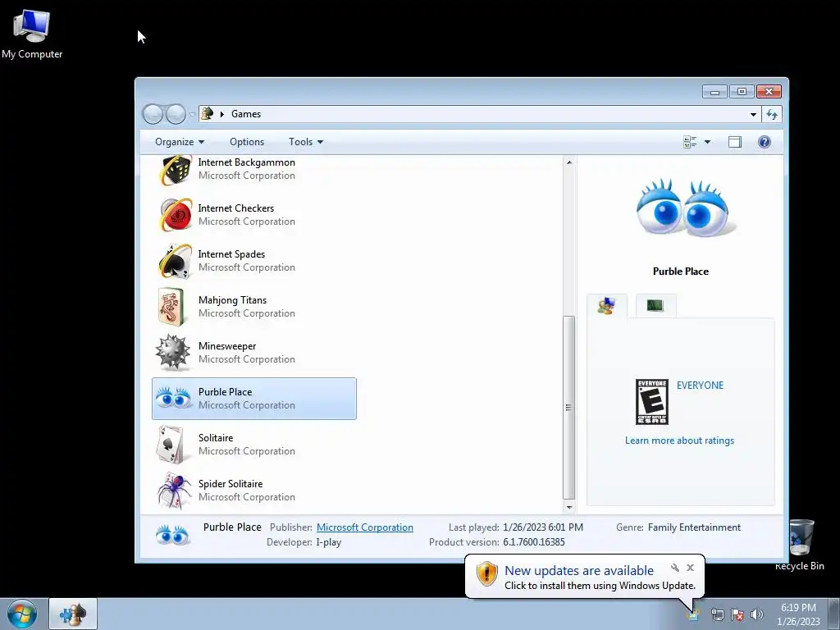The height and width of the screenshot is (630, 840).
Task: Expand the address bar history dropdown
Action: (753, 114)
